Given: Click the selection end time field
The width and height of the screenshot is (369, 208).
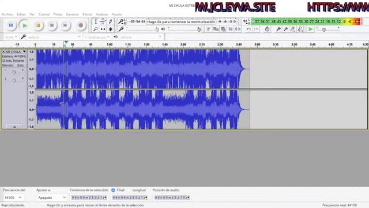Looking at the screenshot, I should pos(130,198).
